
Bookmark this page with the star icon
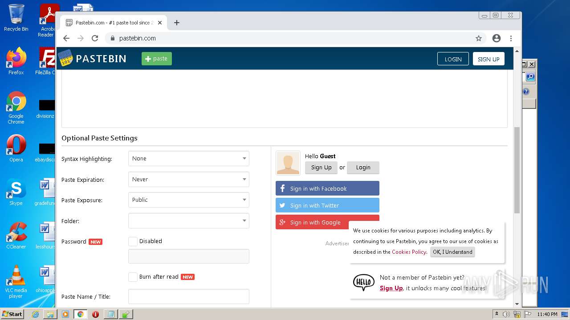point(479,38)
